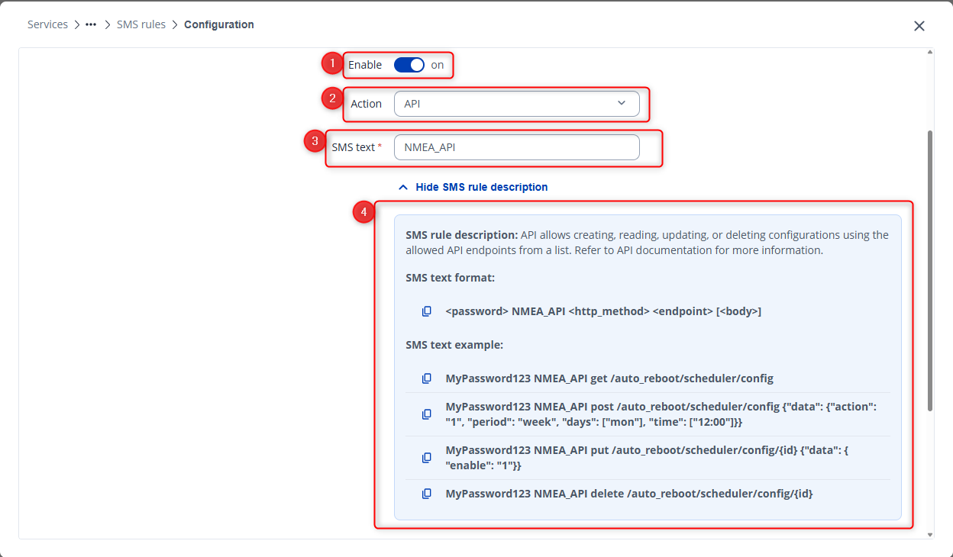Copy the NMEA_API put example

coord(427,458)
